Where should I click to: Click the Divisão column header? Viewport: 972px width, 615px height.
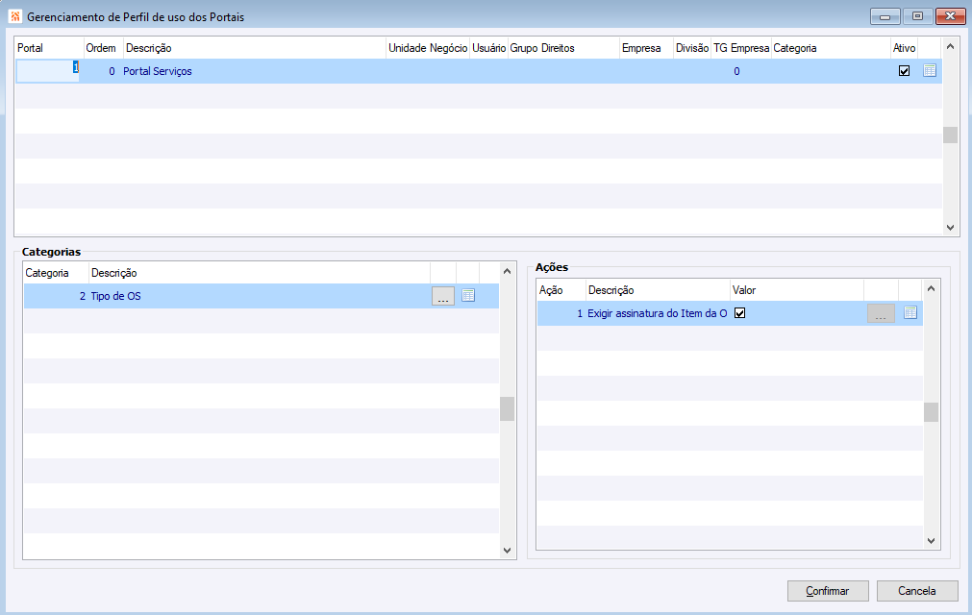pyautogui.click(x=692, y=48)
